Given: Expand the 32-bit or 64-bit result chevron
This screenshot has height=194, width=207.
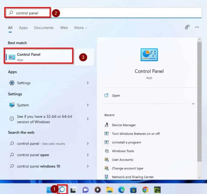Looking at the screenshot, I should [x=88, y=119].
